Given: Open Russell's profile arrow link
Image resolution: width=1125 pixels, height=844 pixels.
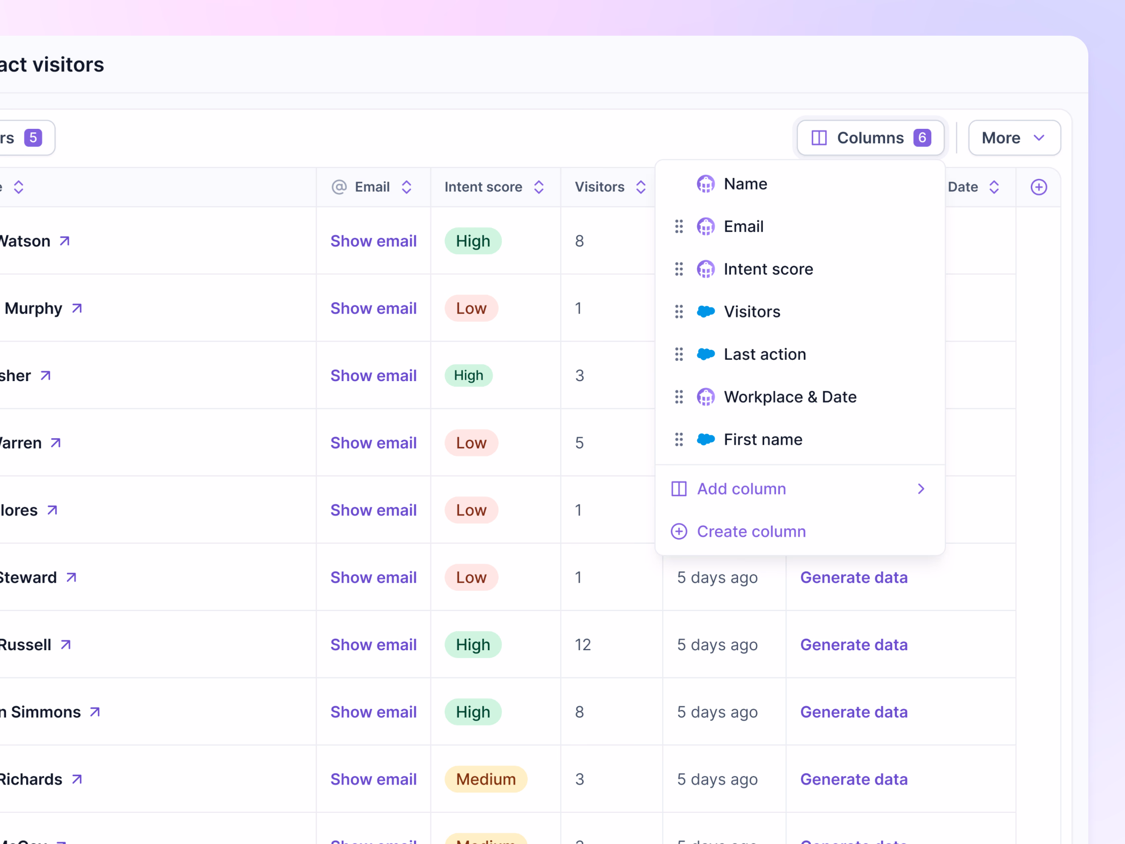Looking at the screenshot, I should tap(65, 645).
